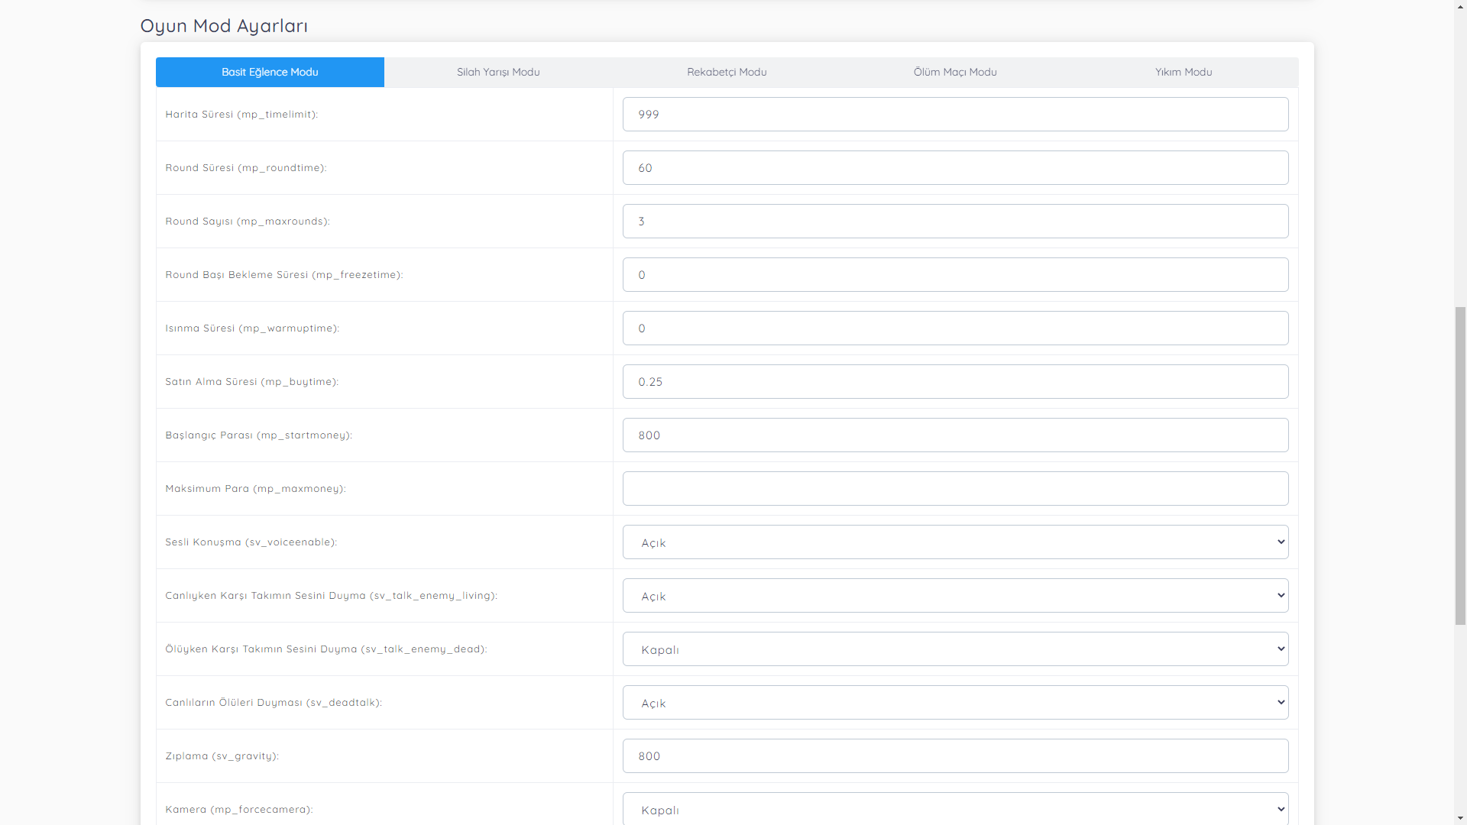Click the Satın Alma Süresi label
Viewport: 1467px width, 825px height.
click(252, 382)
